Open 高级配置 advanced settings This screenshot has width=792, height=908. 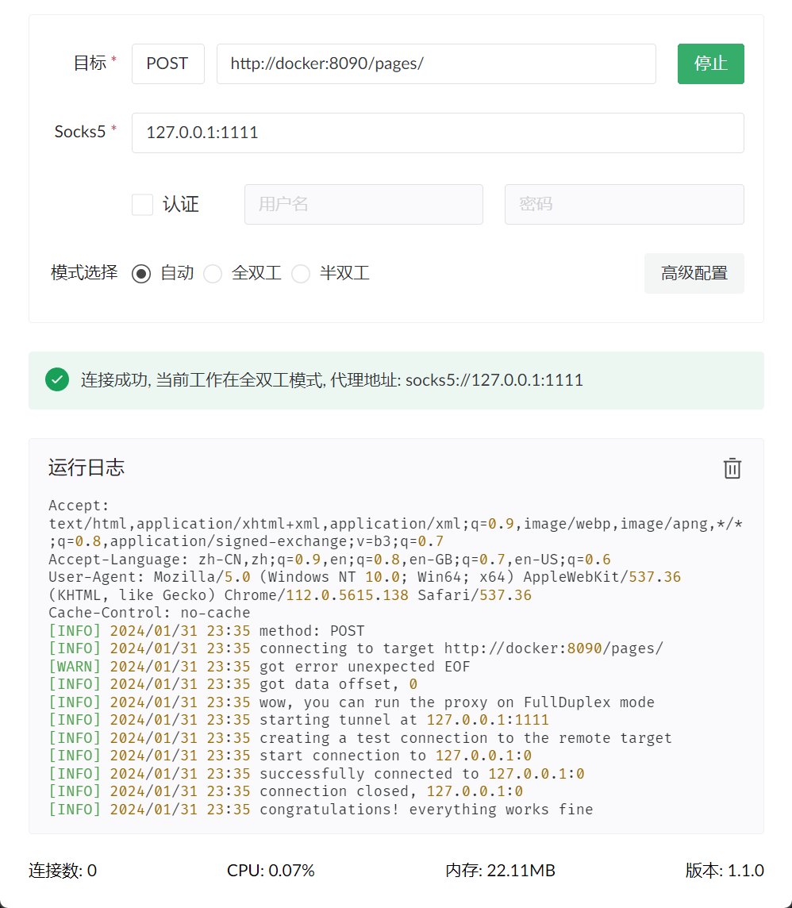pyautogui.click(x=694, y=273)
